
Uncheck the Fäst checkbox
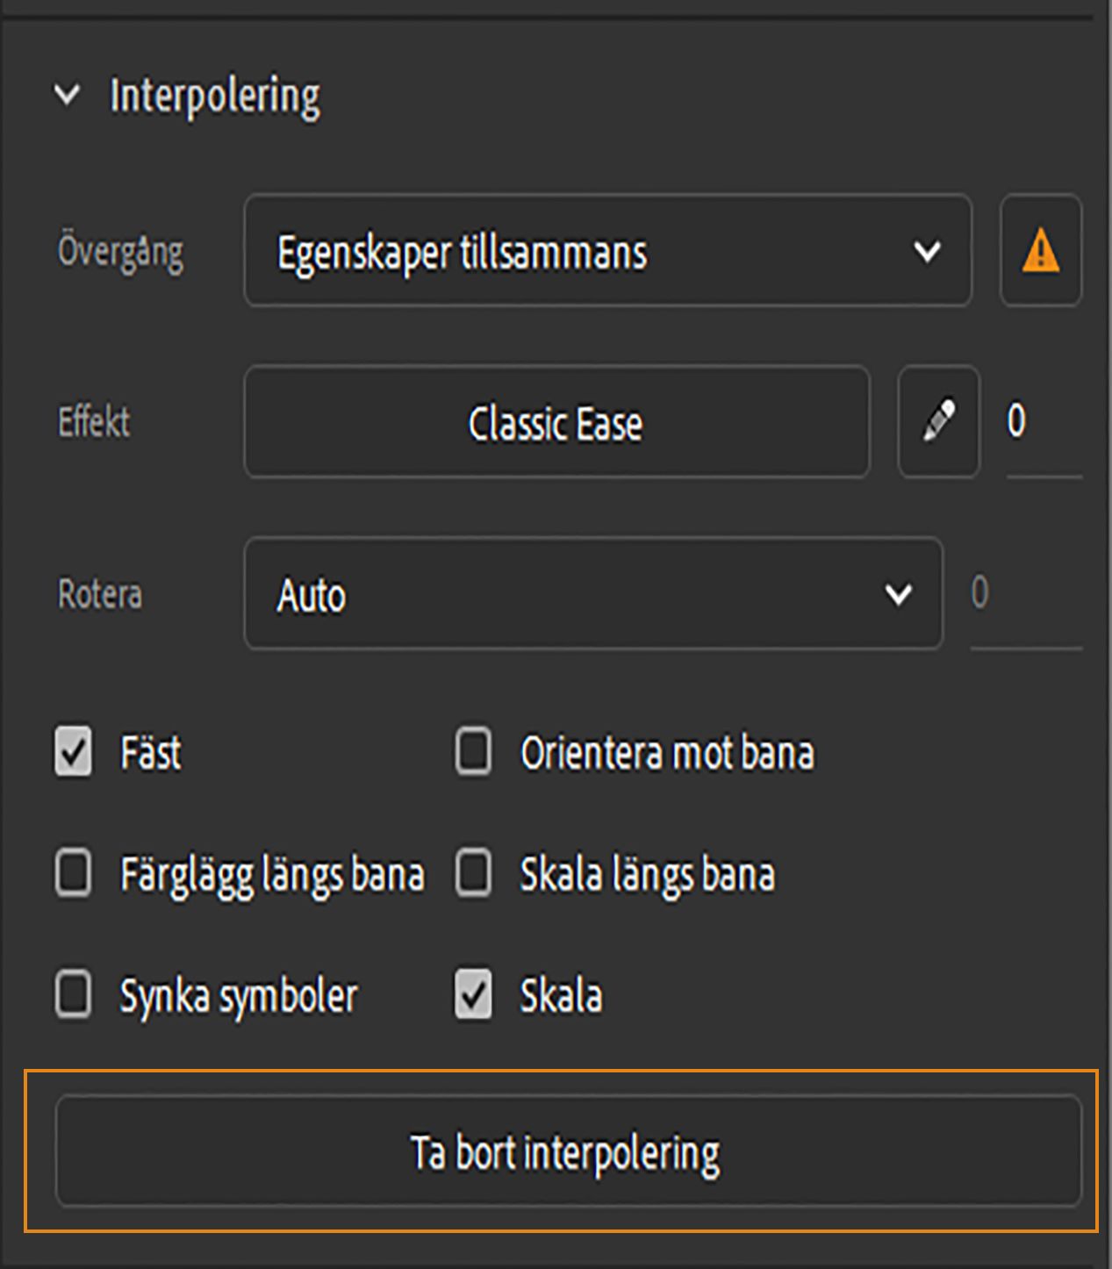73,752
